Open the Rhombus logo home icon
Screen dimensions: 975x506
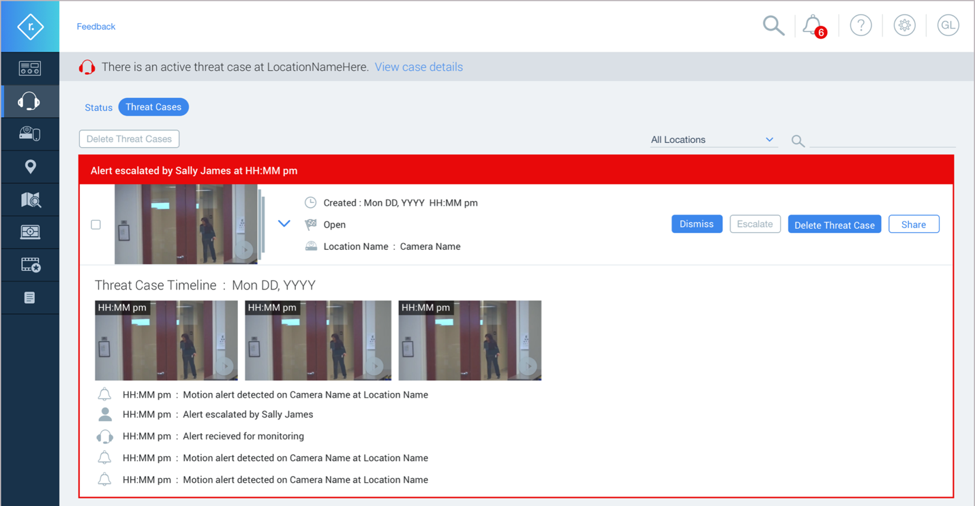point(30,27)
